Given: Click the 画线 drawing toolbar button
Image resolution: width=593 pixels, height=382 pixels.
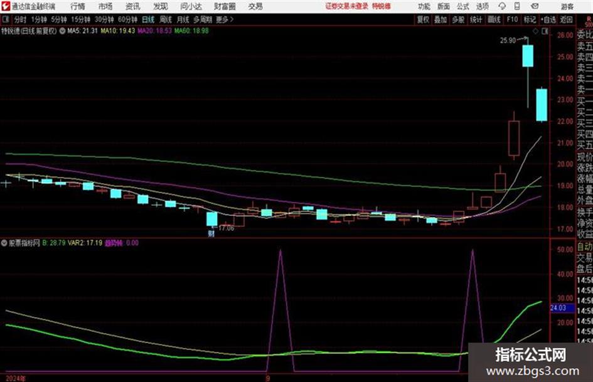Looking at the screenshot, I should pyautogui.click(x=494, y=19).
